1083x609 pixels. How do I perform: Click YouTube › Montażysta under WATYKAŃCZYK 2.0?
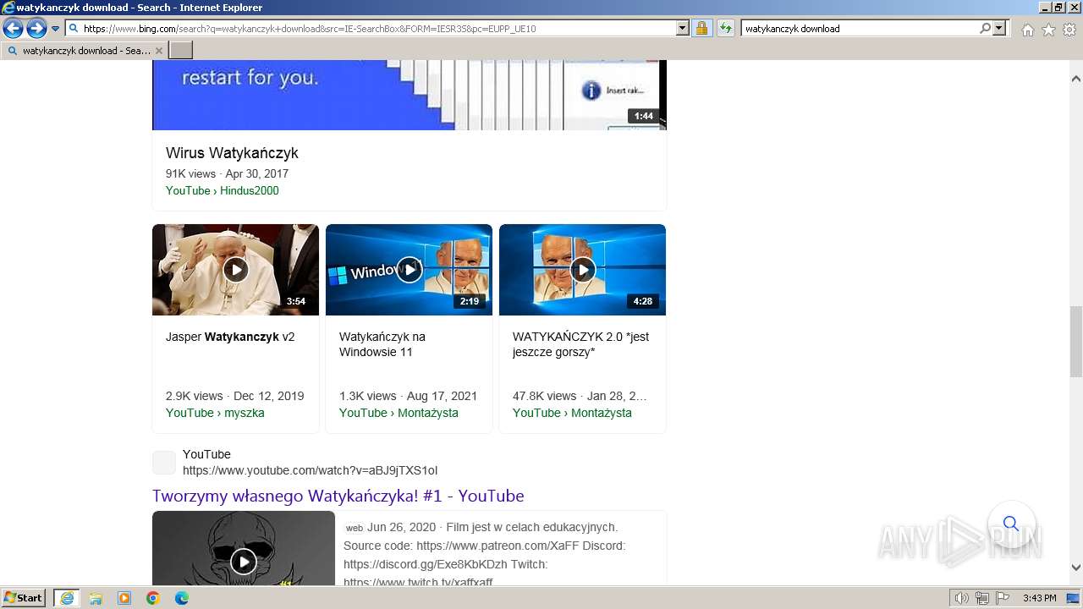(x=572, y=413)
